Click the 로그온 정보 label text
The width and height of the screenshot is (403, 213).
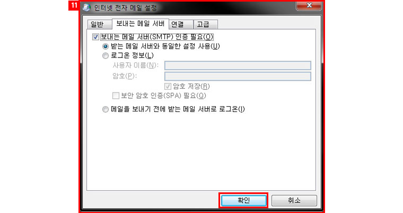coord(132,55)
